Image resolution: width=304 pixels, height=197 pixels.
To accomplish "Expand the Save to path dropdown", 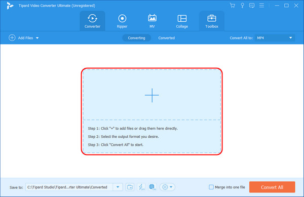I will point(118,187).
